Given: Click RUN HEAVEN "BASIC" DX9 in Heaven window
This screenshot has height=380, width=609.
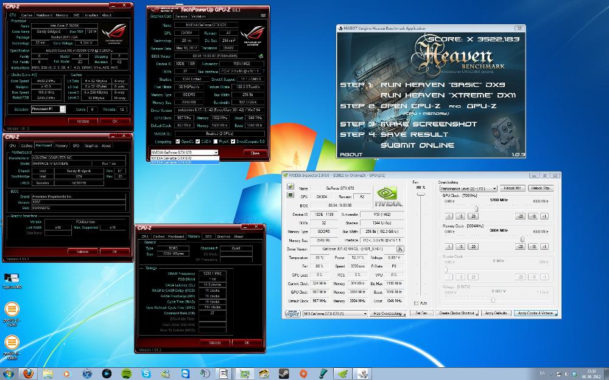Looking at the screenshot, I should click(x=443, y=85).
